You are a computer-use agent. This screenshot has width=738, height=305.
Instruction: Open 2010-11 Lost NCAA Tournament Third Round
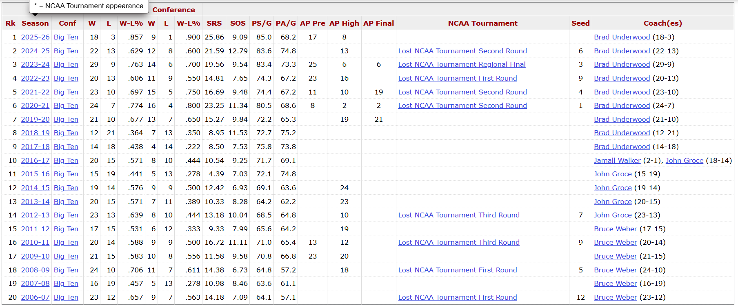(x=458, y=242)
